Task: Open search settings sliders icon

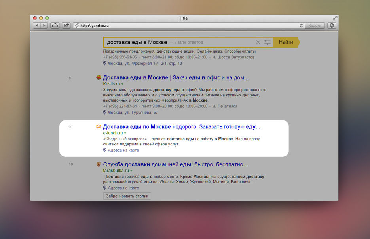Action: [x=268, y=42]
